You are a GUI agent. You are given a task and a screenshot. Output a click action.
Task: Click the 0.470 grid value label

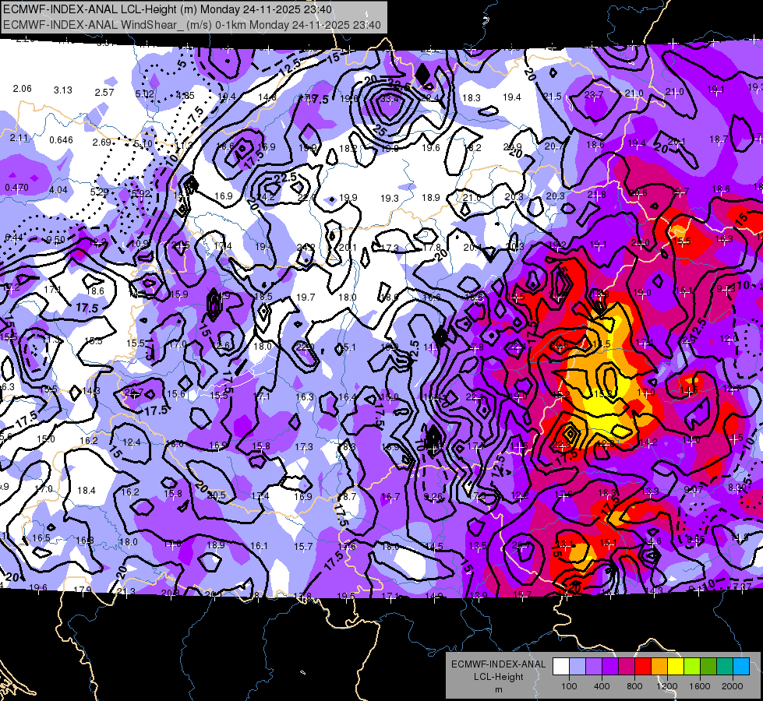(x=16, y=187)
